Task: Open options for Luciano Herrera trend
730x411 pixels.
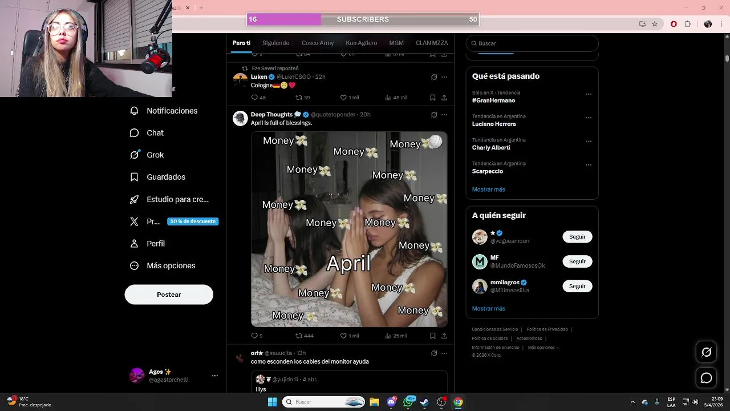Action: tap(589, 118)
